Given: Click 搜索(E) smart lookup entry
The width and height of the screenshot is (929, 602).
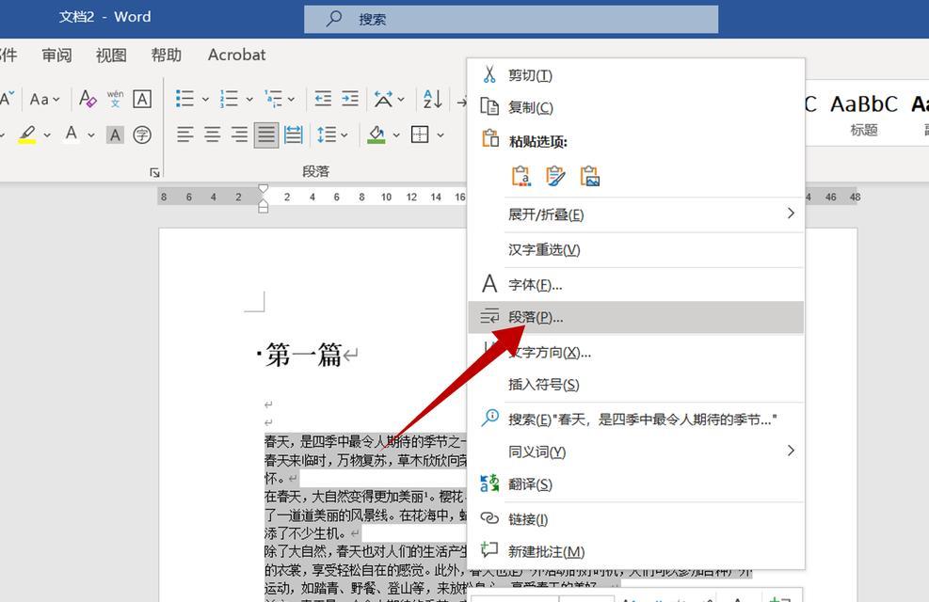Looking at the screenshot, I should coord(635,420).
